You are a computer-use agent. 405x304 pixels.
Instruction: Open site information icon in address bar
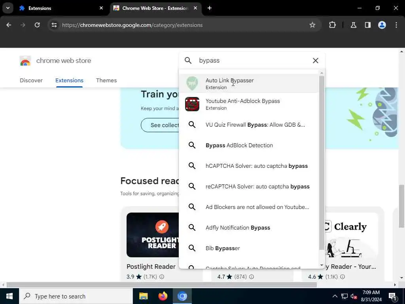click(x=54, y=25)
